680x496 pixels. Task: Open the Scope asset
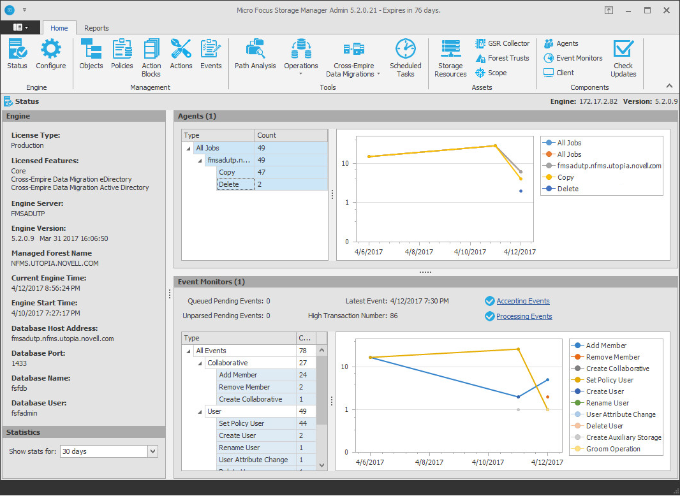(491, 73)
